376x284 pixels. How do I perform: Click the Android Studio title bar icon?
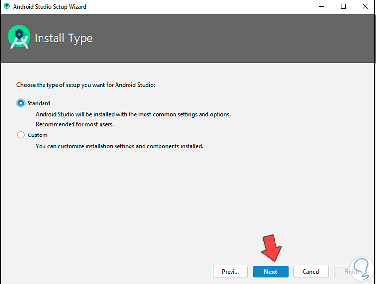7,6
